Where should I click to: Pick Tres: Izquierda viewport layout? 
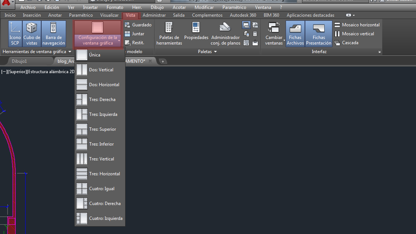(x=100, y=114)
